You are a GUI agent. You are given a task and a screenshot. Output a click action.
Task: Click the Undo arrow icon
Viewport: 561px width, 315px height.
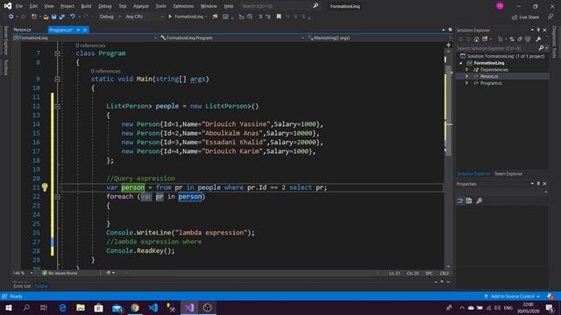pos(73,17)
